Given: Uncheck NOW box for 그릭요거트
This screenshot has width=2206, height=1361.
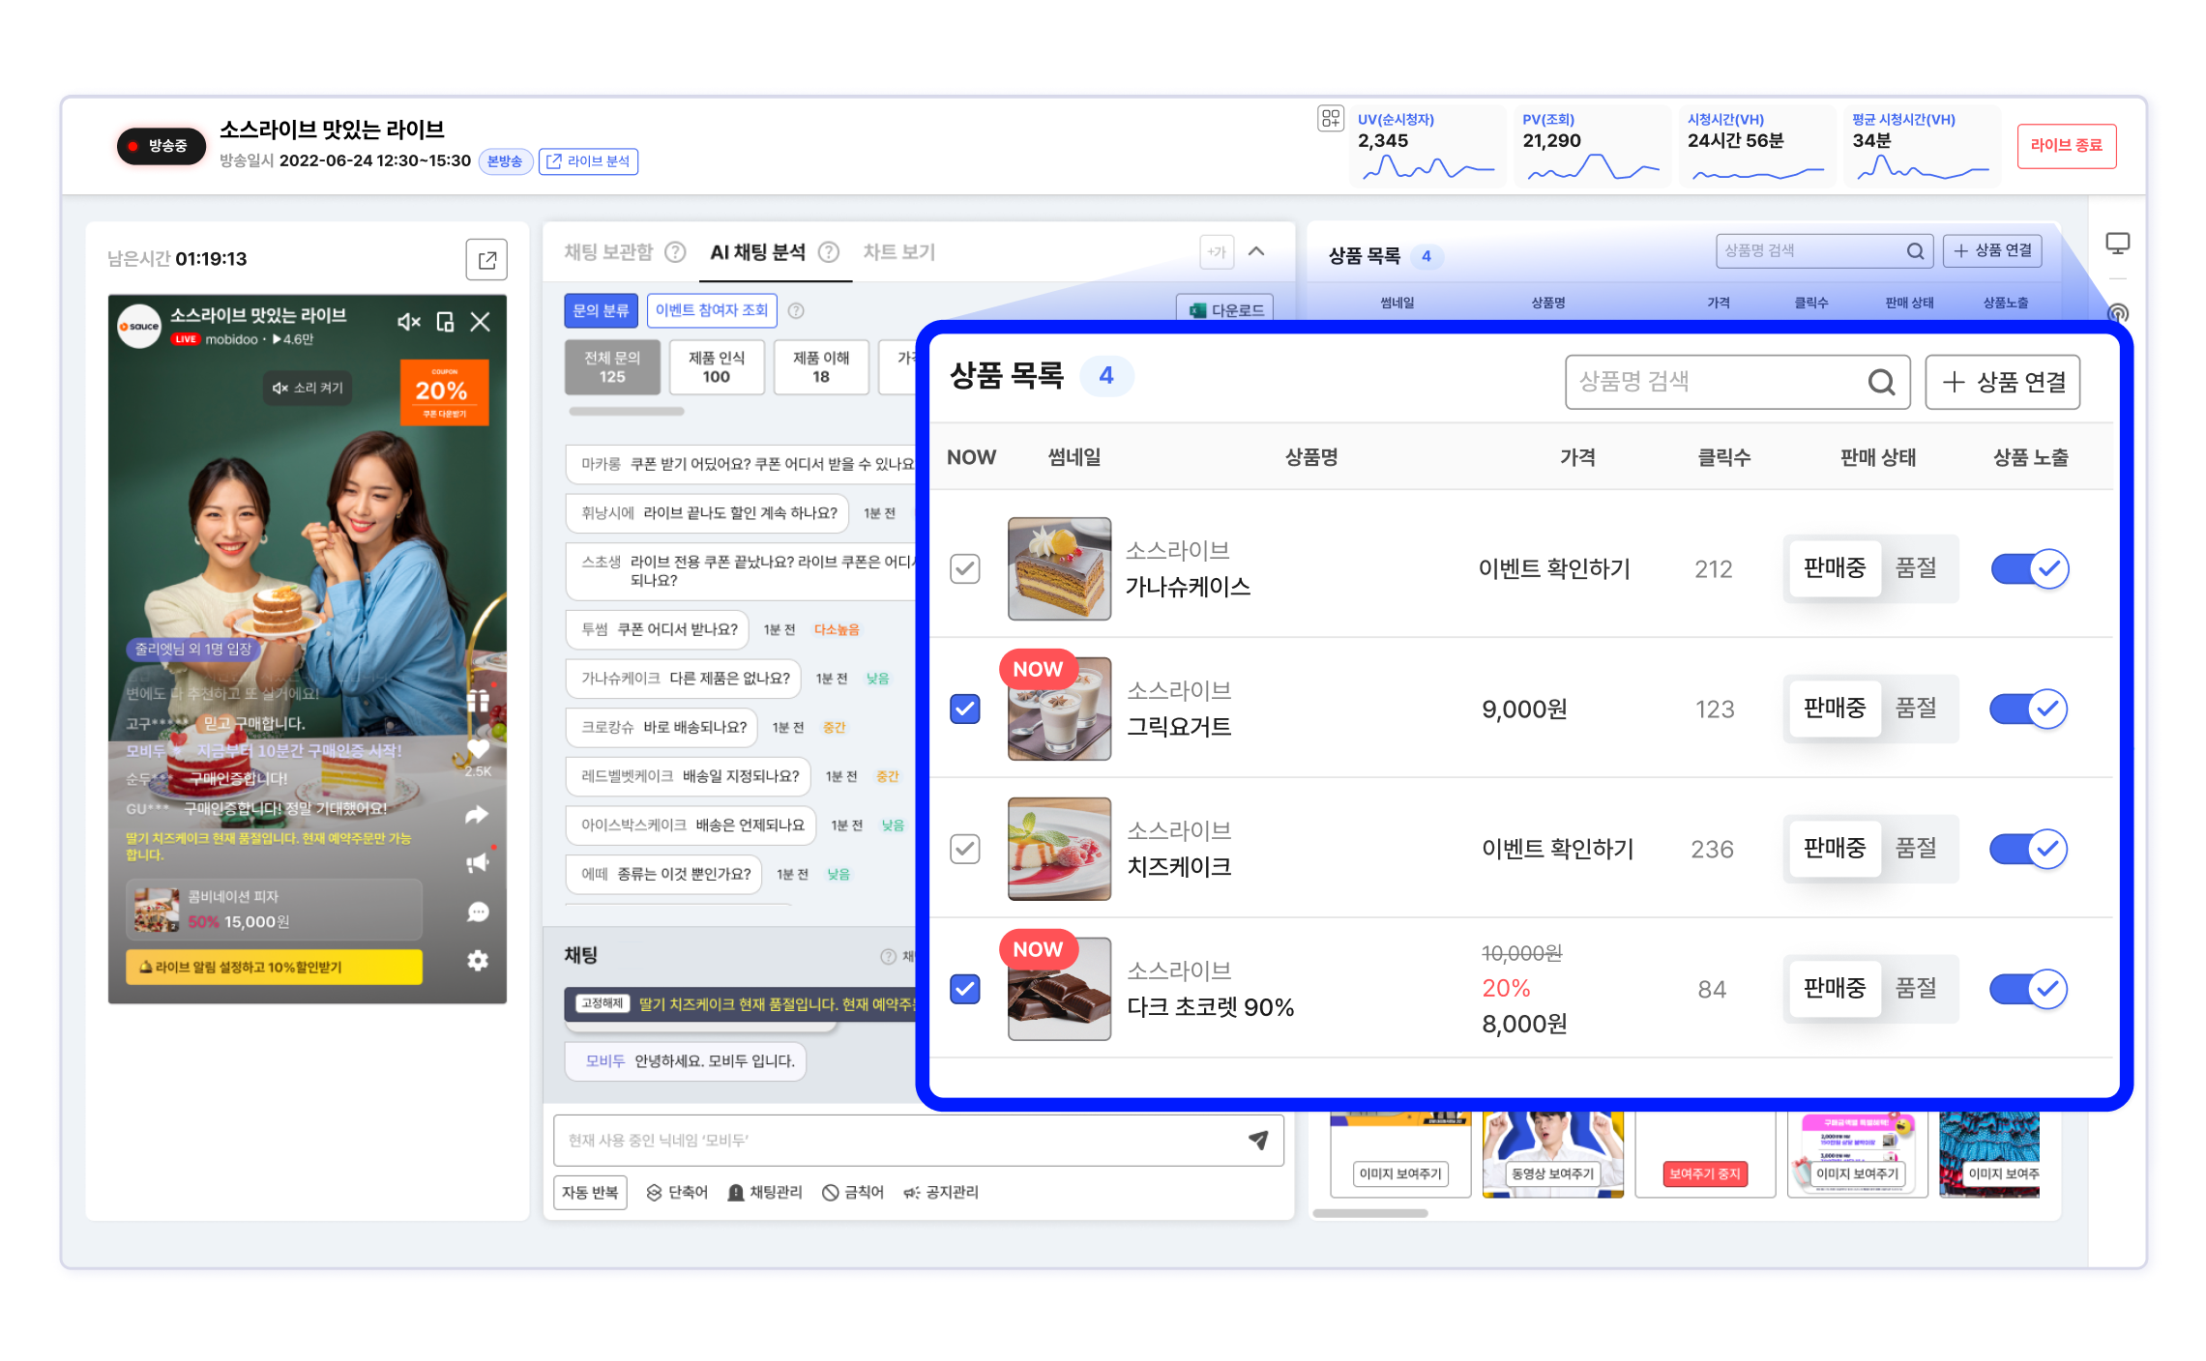Looking at the screenshot, I should pyautogui.click(x=964, y=709).
